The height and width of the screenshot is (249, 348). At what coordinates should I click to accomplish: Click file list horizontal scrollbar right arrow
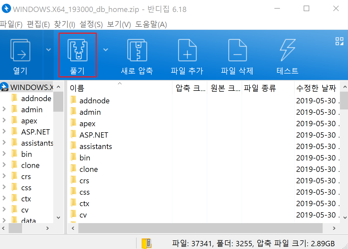click(x=334, y=228)
